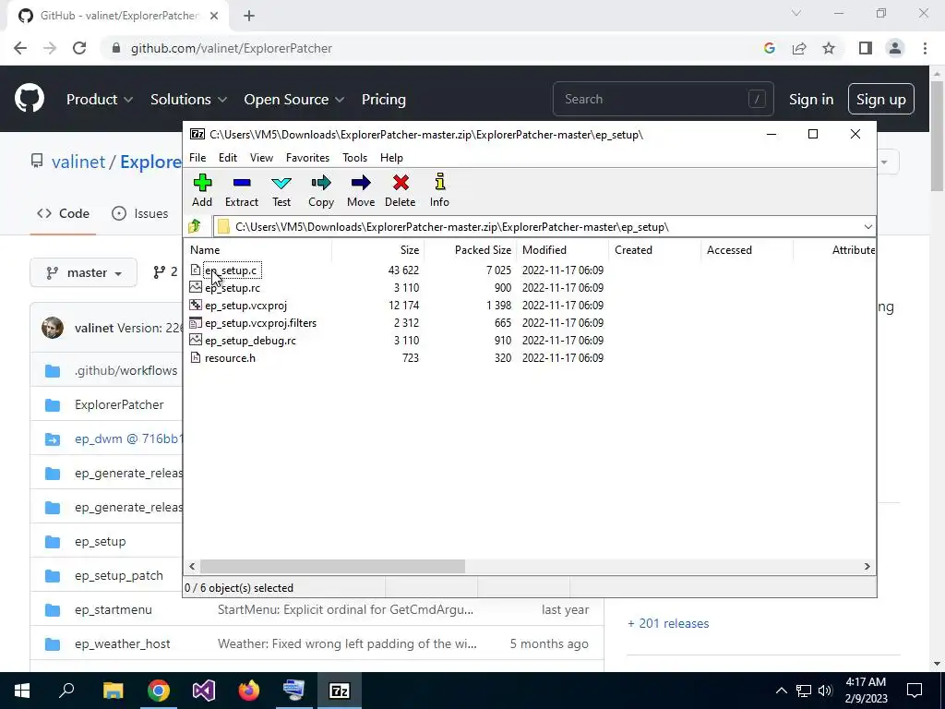Image resolution: width=945 pixels, height=709 pixels.
Task: Click the ep_setup.vcxproj file icon
Action: pos(196,305)
